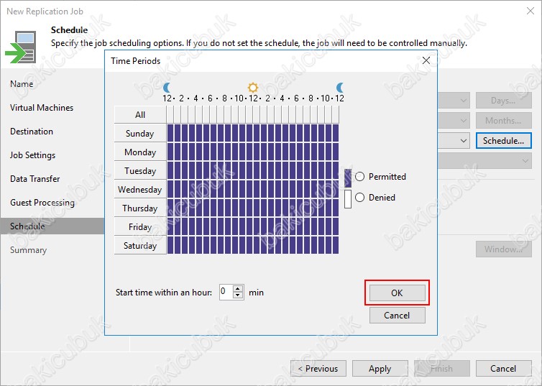Click the white Denied color swatch
The image size is (542, 386).
coord(348,199)
